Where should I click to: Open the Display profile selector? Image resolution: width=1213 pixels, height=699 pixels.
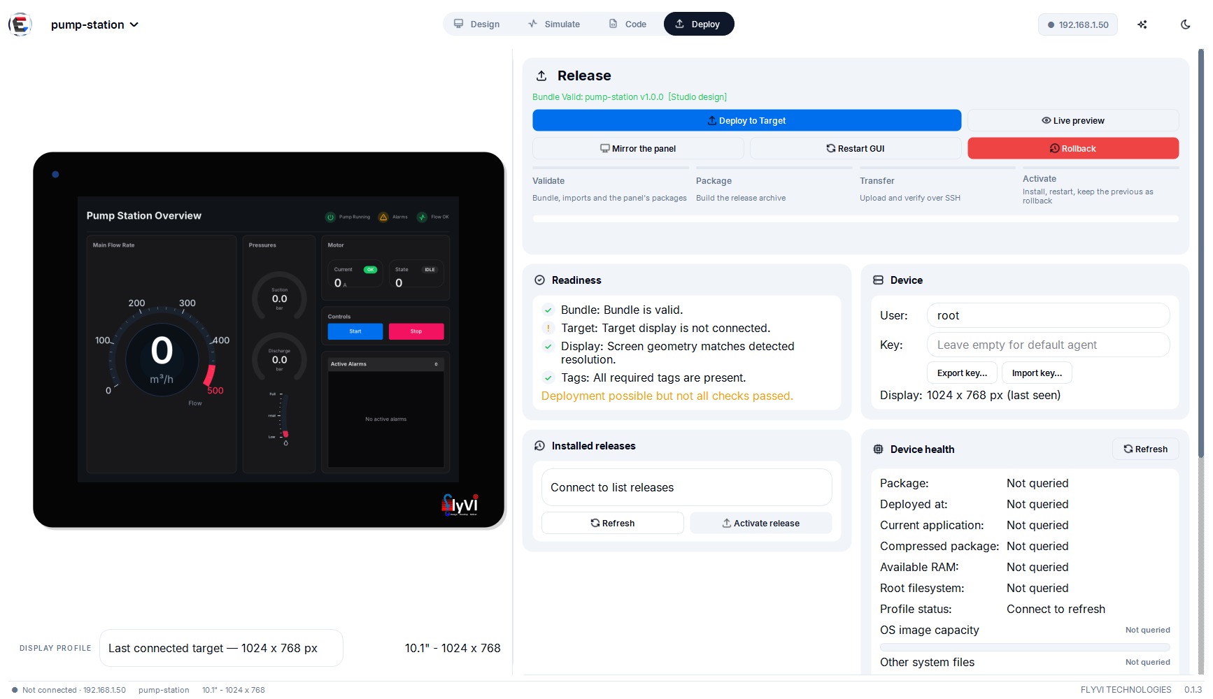pos(221,648)
